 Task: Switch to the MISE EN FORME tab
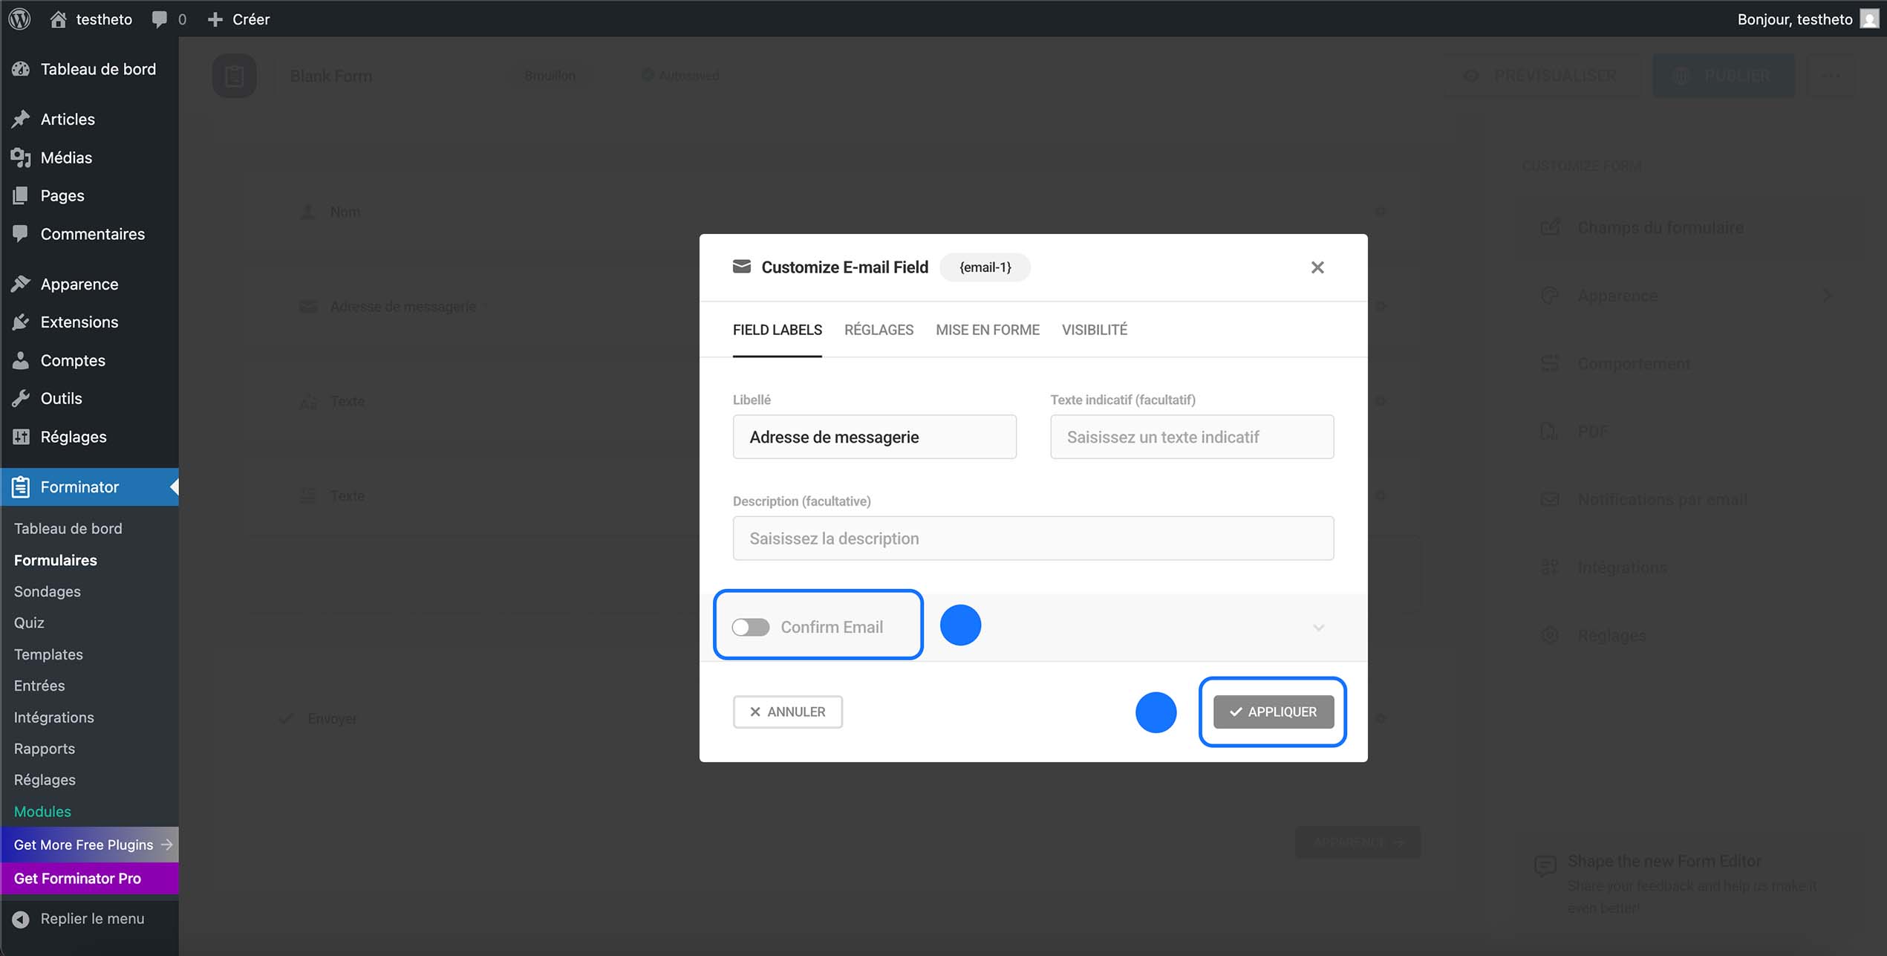coord(987,329)
